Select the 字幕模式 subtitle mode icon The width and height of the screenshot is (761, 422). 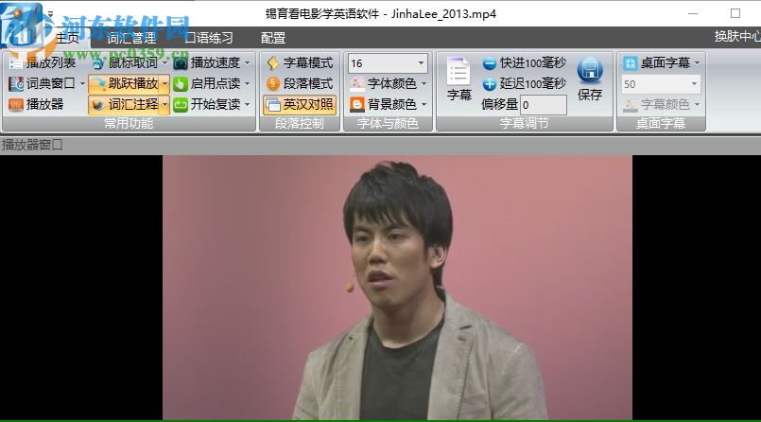click(x=273, y=63)
